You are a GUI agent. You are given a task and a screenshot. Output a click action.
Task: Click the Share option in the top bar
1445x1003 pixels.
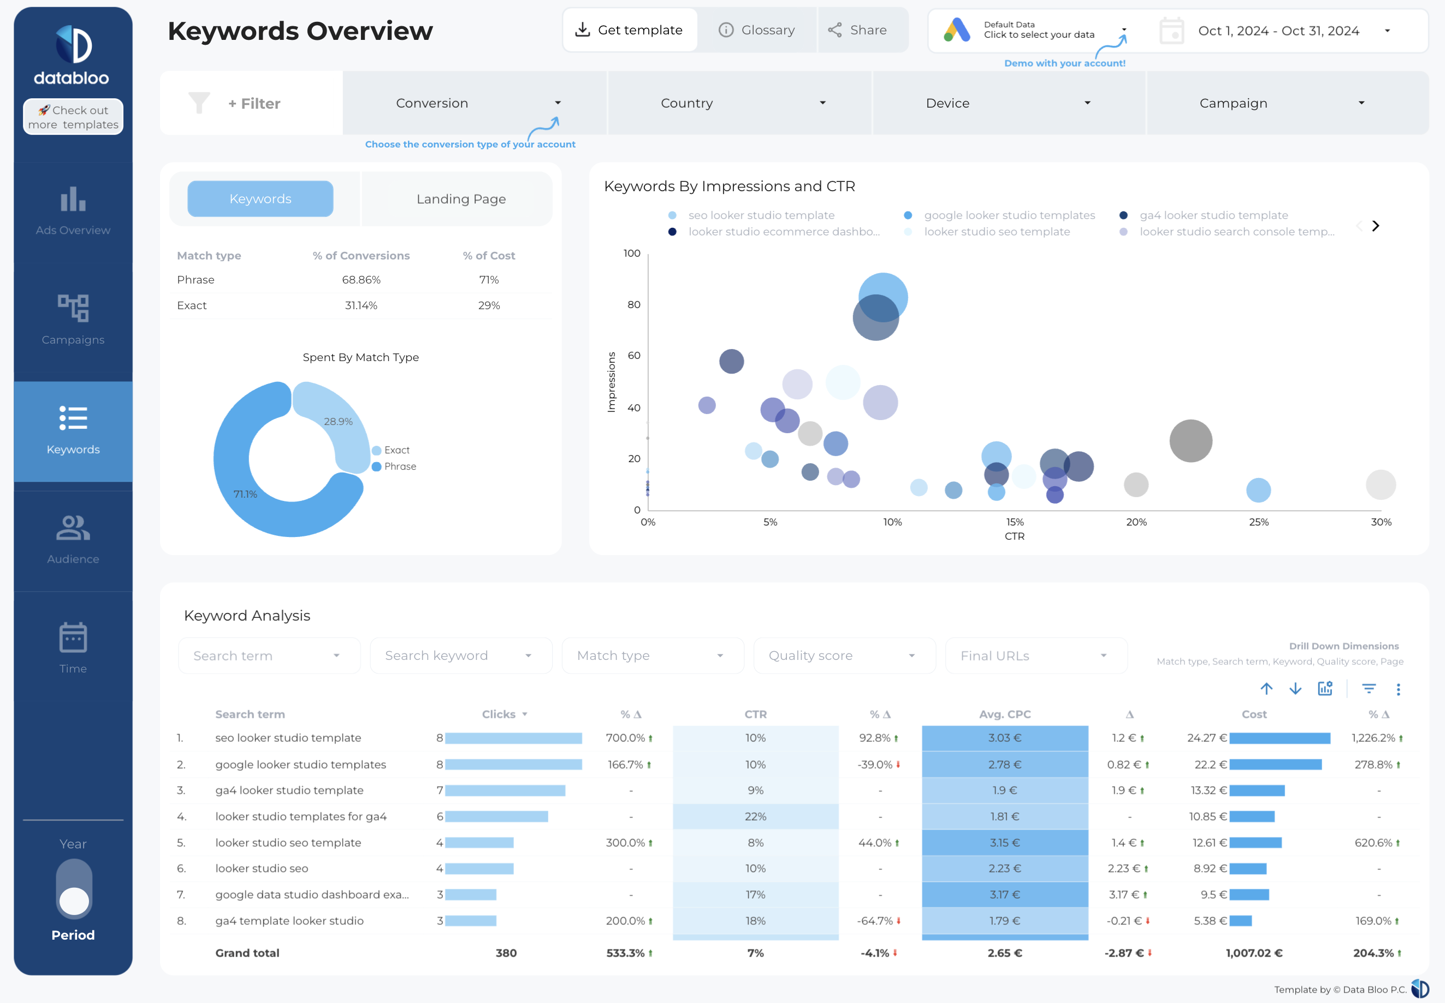(x=864, y=29)
